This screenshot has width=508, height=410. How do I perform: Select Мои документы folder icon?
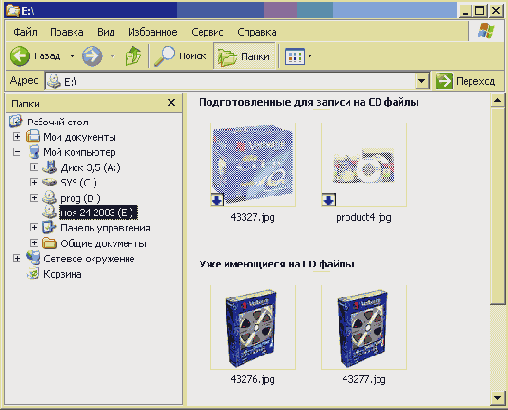click(33, 136)
